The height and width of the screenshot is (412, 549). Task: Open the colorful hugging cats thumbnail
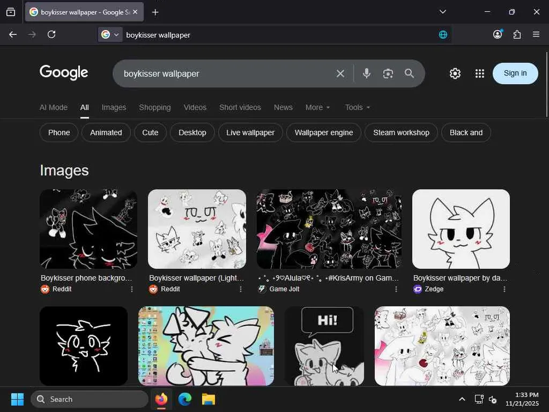[206, 346]
